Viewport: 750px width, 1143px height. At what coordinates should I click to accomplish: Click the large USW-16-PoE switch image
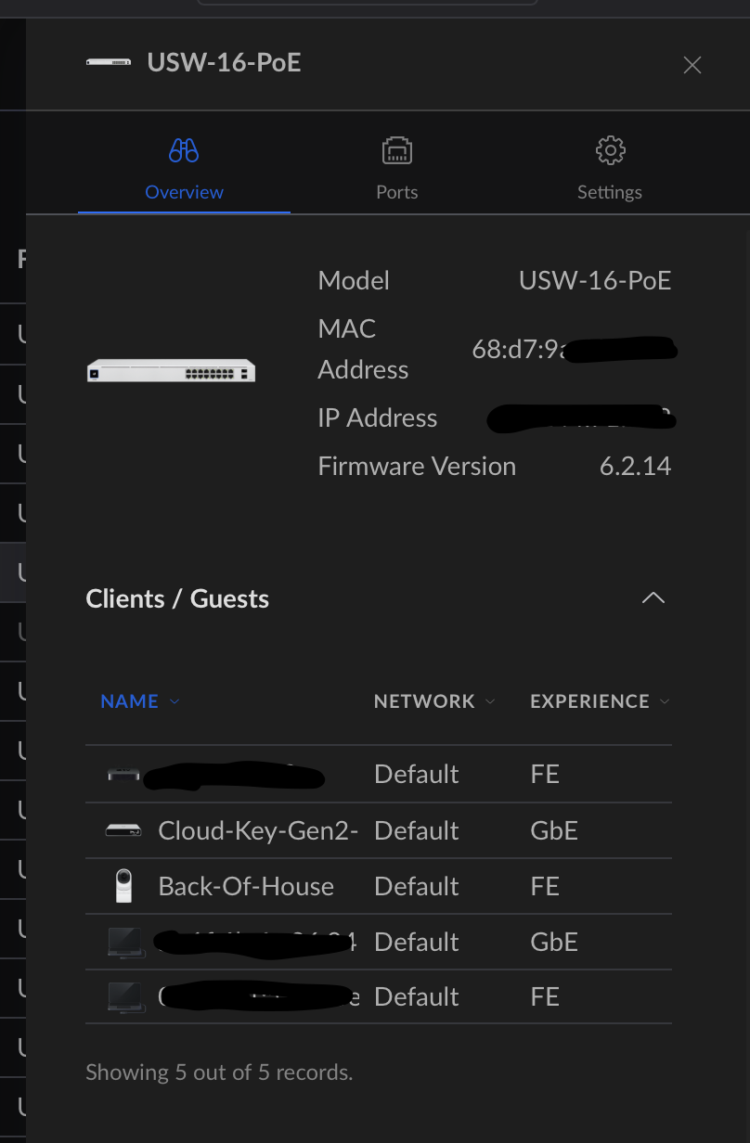[x=171, y=370]
